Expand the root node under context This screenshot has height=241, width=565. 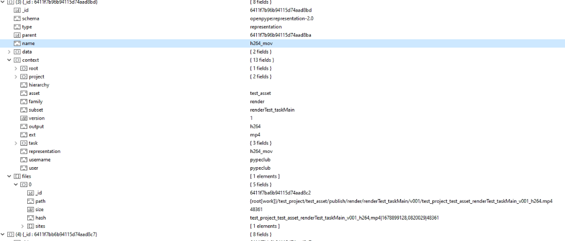tap(16, 68)
